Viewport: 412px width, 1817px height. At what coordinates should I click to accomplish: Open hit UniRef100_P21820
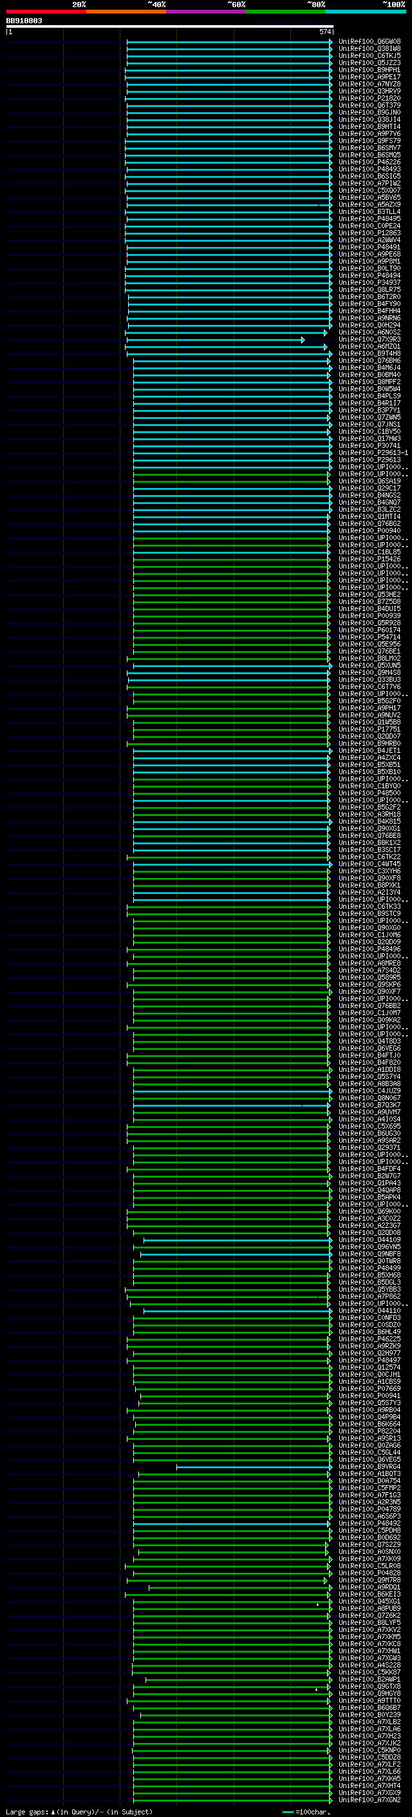pyautogui.click(x=370, y=98)
